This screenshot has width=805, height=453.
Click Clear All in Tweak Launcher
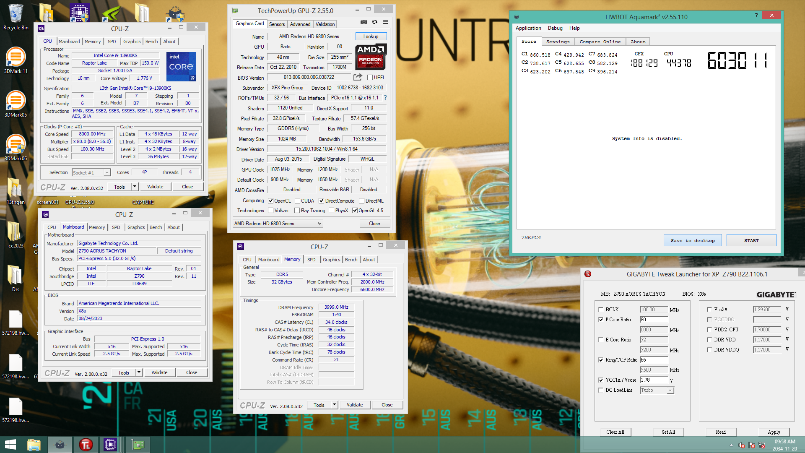click(615, 432)
